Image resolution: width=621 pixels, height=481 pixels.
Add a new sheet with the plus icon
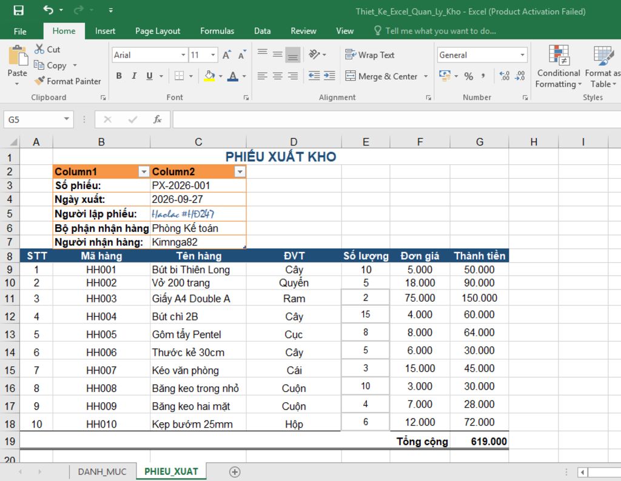(x=235, y=471)
